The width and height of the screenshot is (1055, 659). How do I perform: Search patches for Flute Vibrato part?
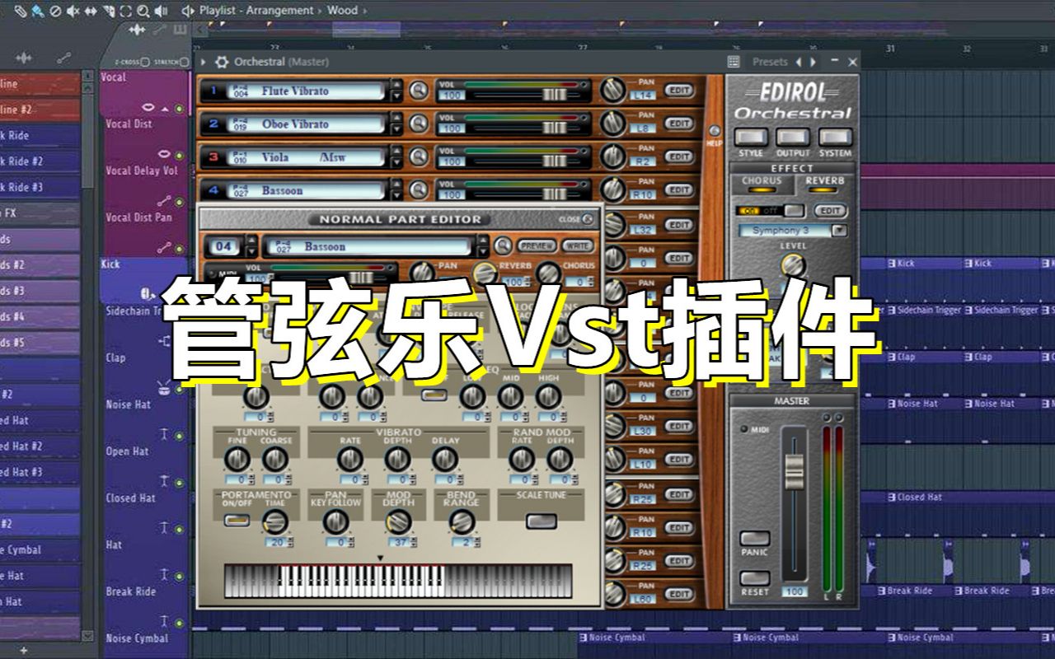pos(420,91)
